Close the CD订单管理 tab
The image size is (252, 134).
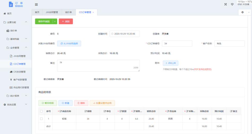pos(93,12)
